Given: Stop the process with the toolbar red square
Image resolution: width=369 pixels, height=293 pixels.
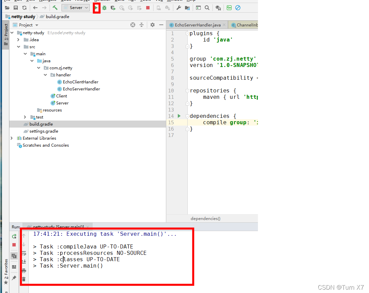Looking at the screenshot, I should pyautogui.click(x=148, y=8).
